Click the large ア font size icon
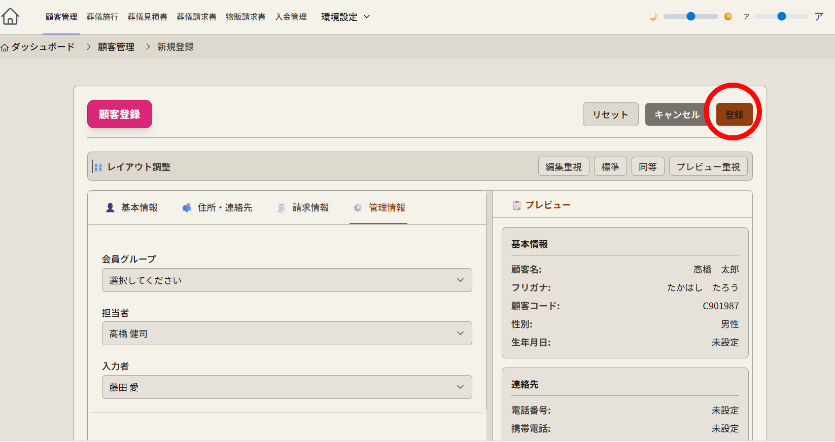This screenshot has width=835, height=442. (x=819, y=17)
